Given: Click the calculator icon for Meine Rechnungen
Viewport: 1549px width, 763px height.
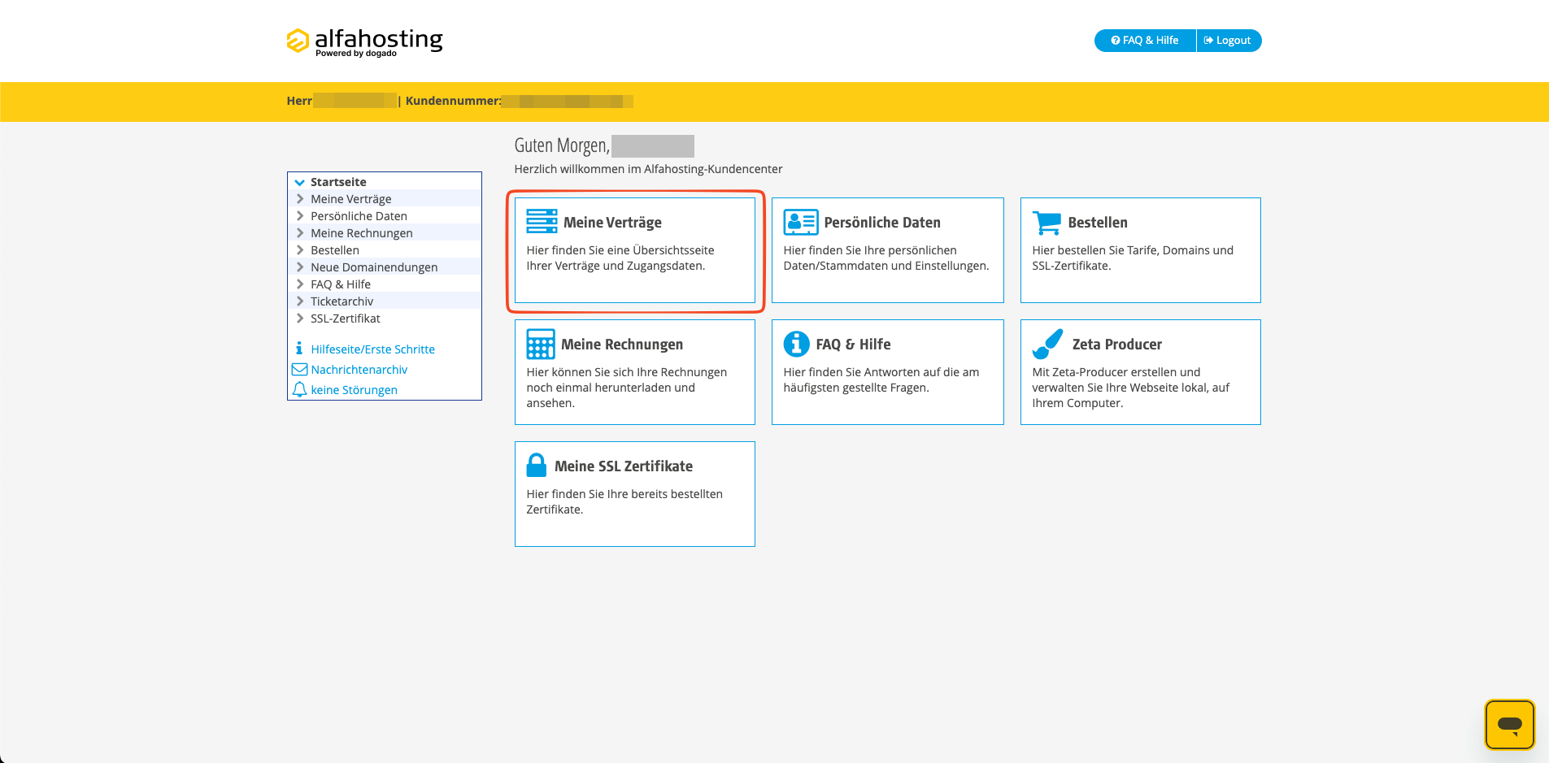Looking at the screenshot, I should [541, 344].
